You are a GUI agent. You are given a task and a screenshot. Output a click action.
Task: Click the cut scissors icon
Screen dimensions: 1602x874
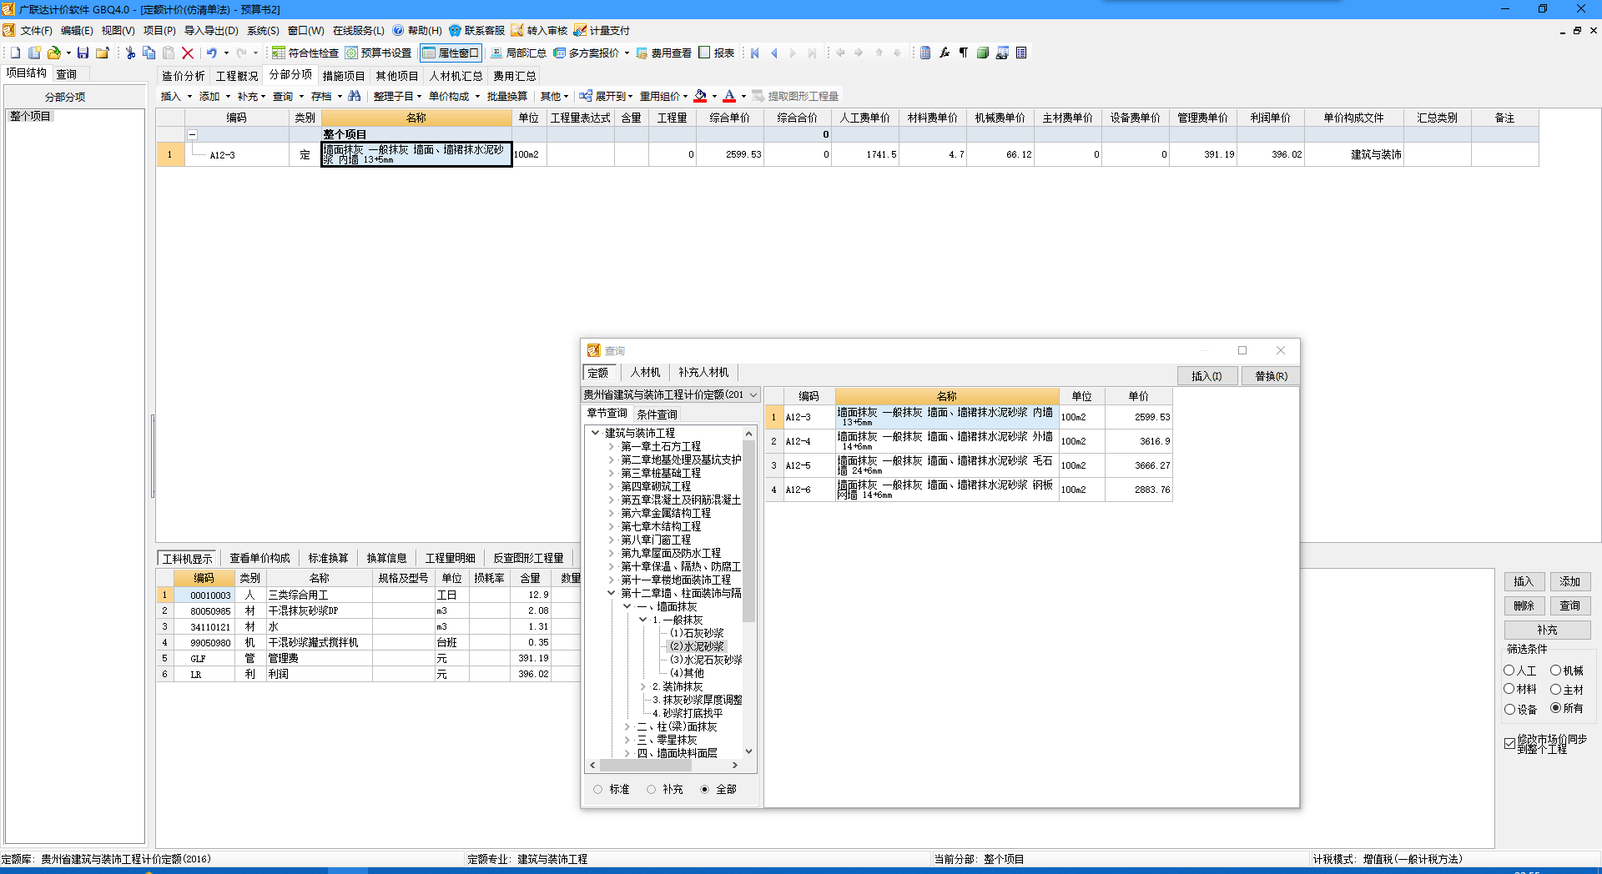click(x=130, y=53)
